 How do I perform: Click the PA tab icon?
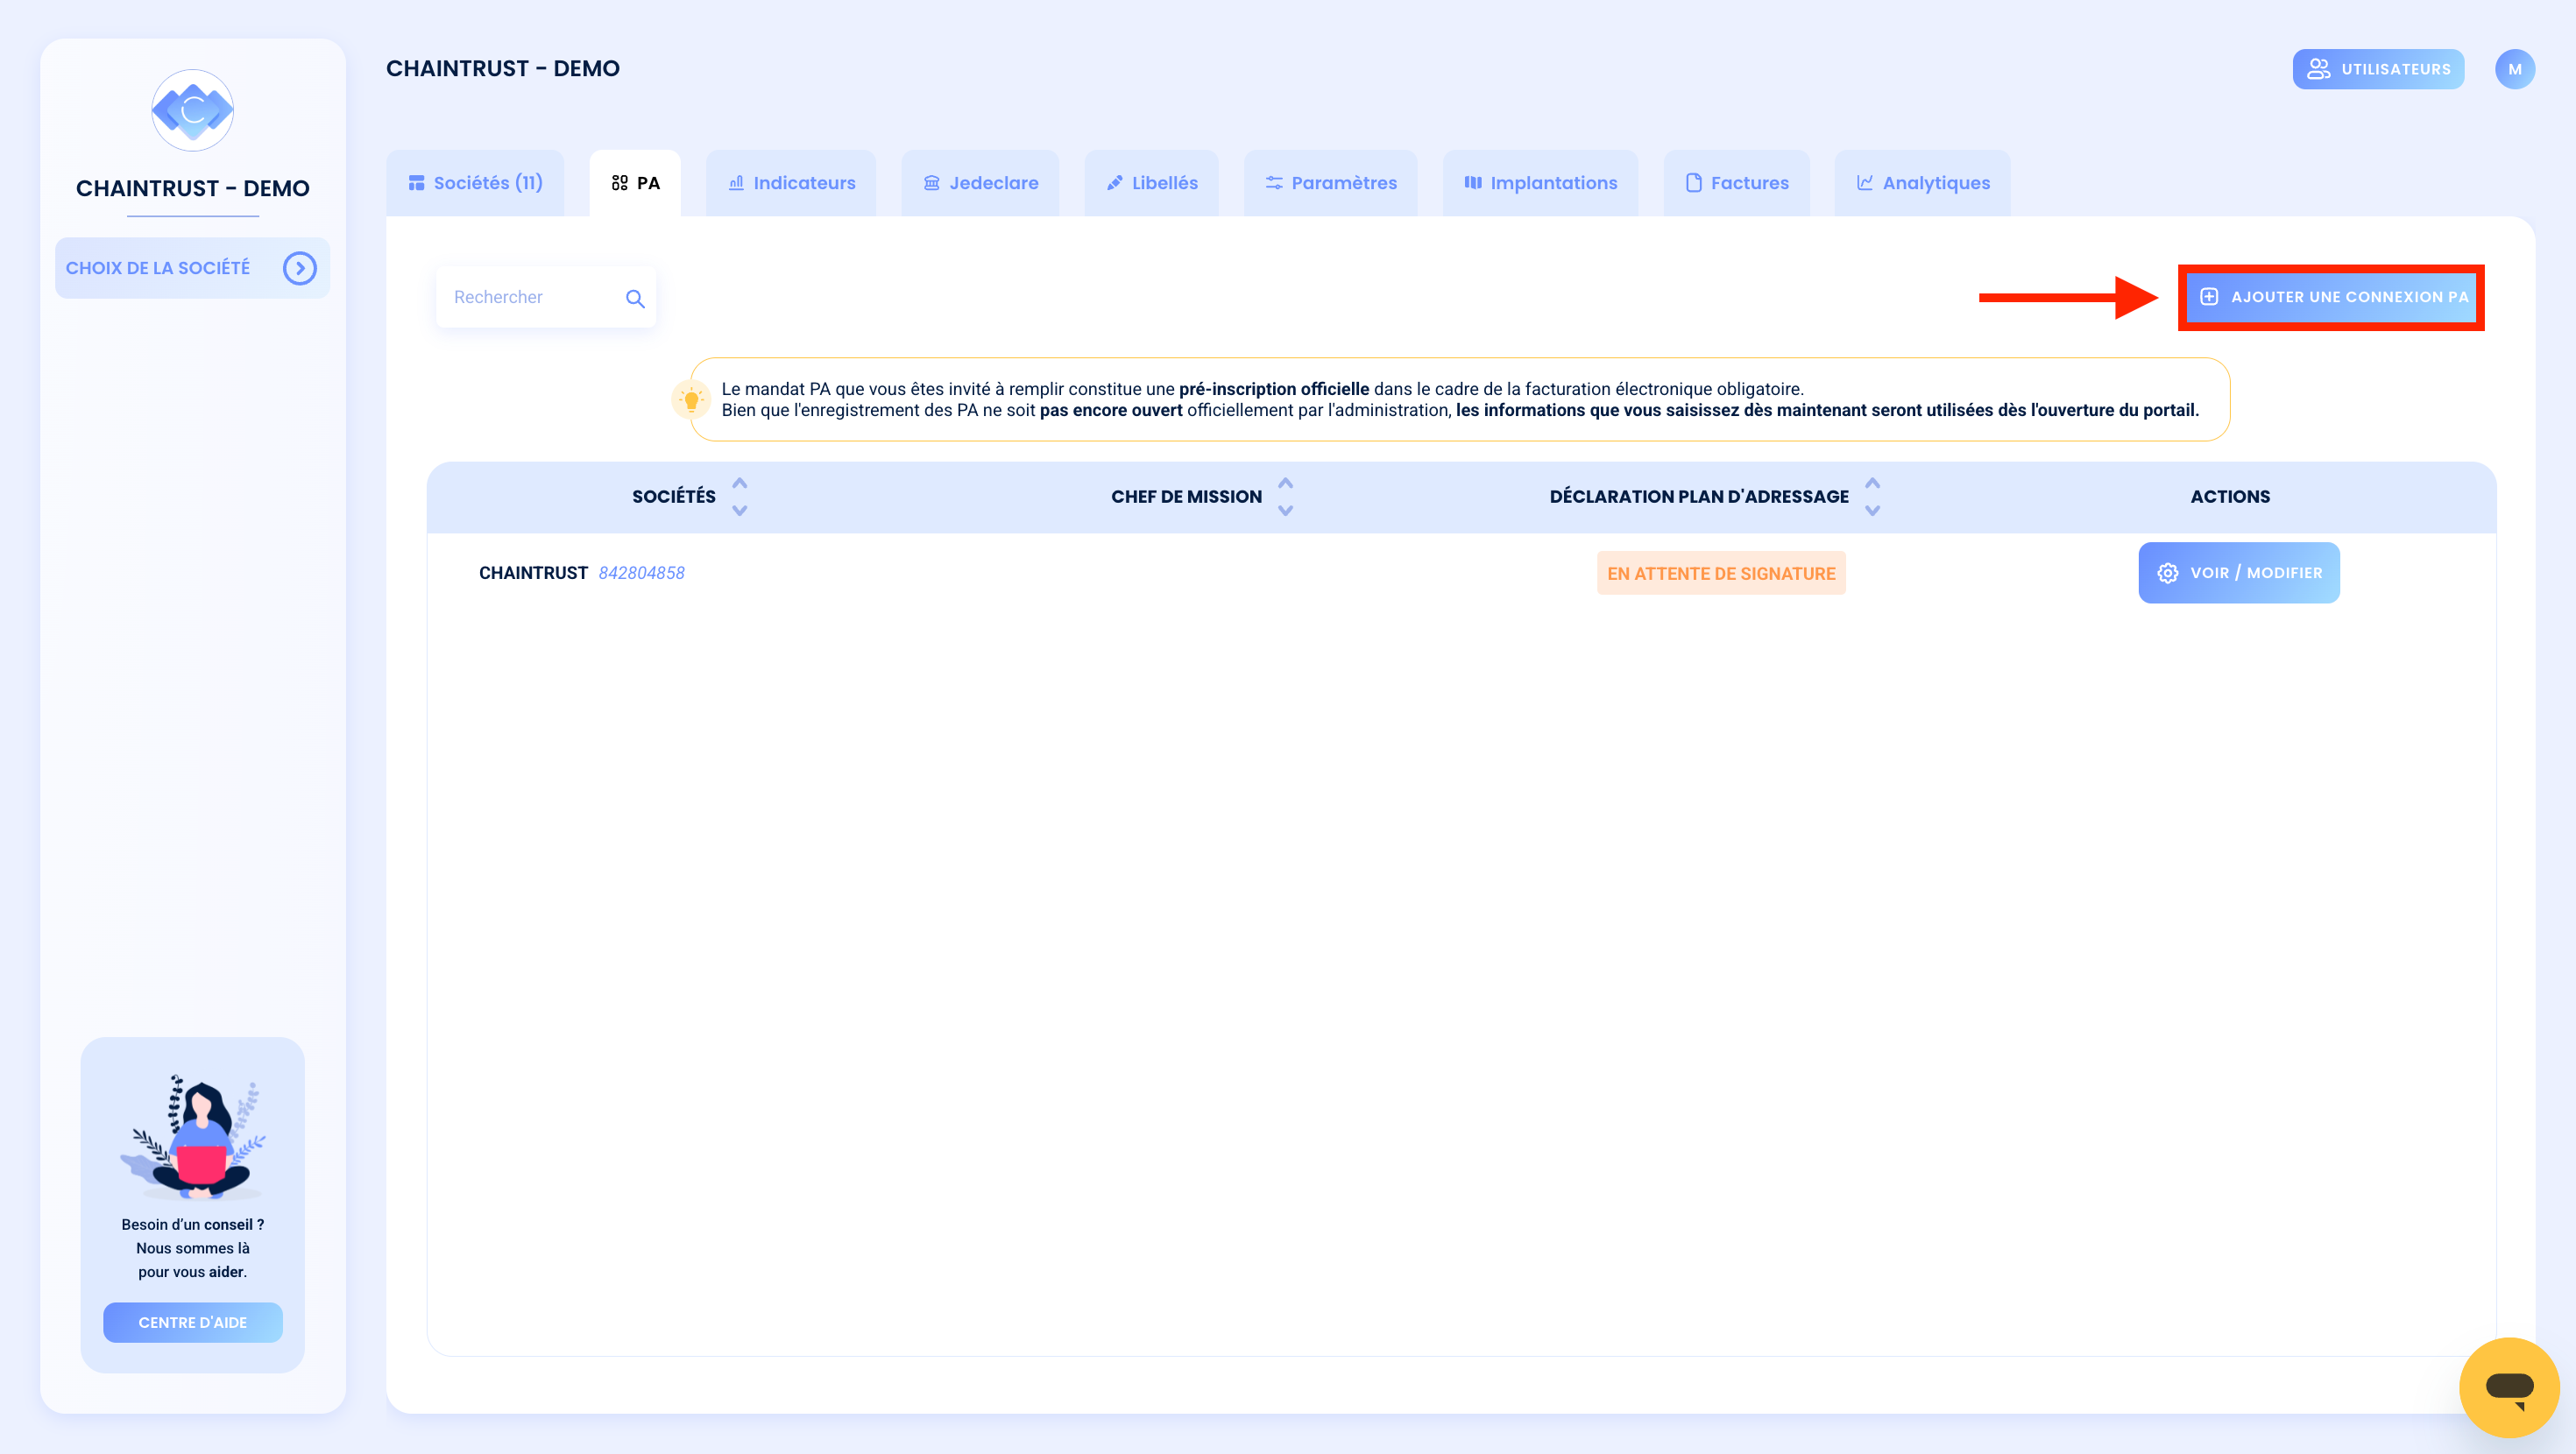click(x=620, y=183)
